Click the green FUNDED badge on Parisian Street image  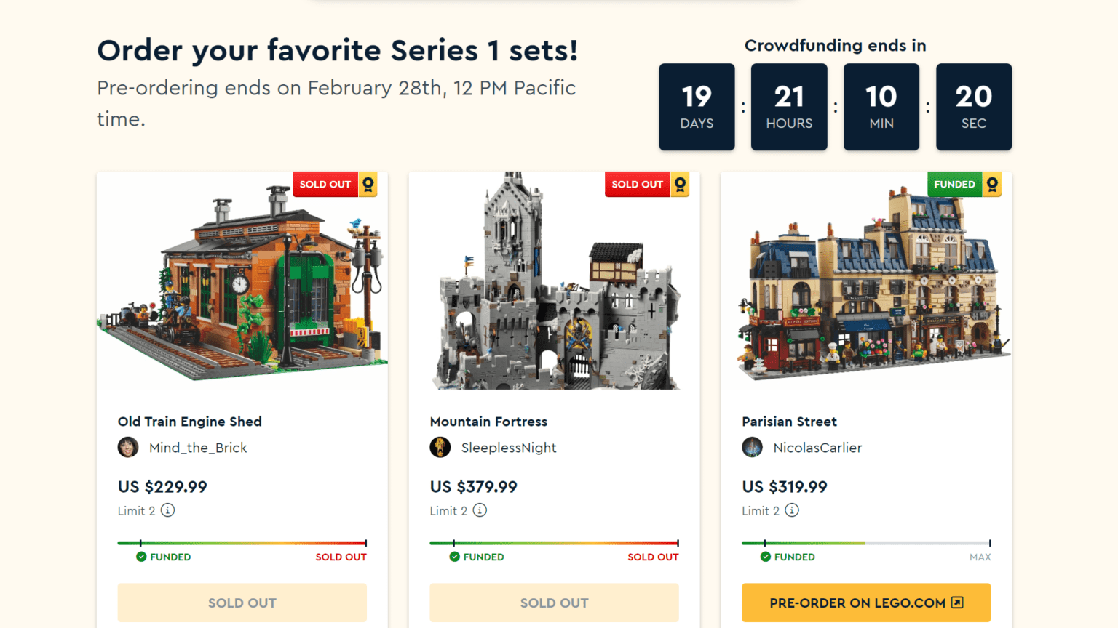point(954,184)
